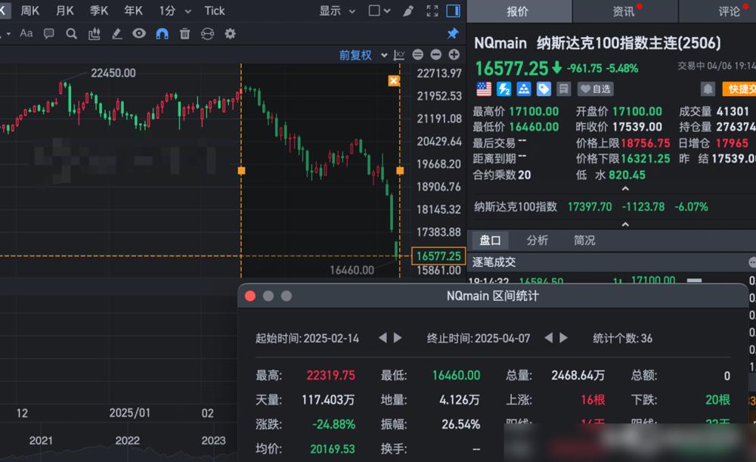This screenshot has width=756, height=462.
Task: Move end date later with right arrow
Action: 563,337
